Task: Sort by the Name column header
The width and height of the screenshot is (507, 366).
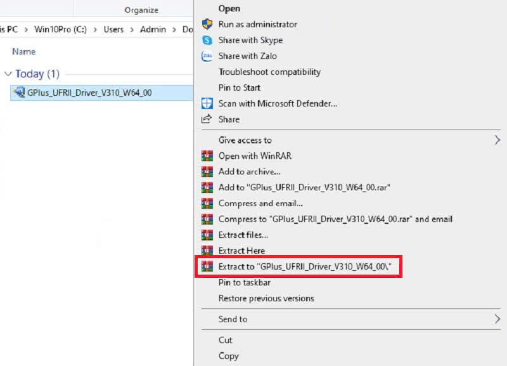Action: coord(24,51)
